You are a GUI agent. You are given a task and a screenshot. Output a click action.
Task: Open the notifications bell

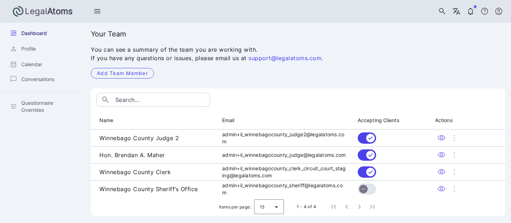click(x=471, y=11)
